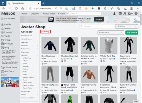Viewport: 142px width, 103px height.
Task: Go to Home in the top navigation
Action: 24,14
